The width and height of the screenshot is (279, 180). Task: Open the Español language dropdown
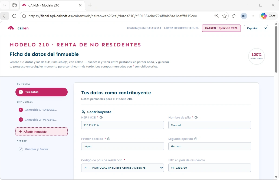(x=256, y=28)
